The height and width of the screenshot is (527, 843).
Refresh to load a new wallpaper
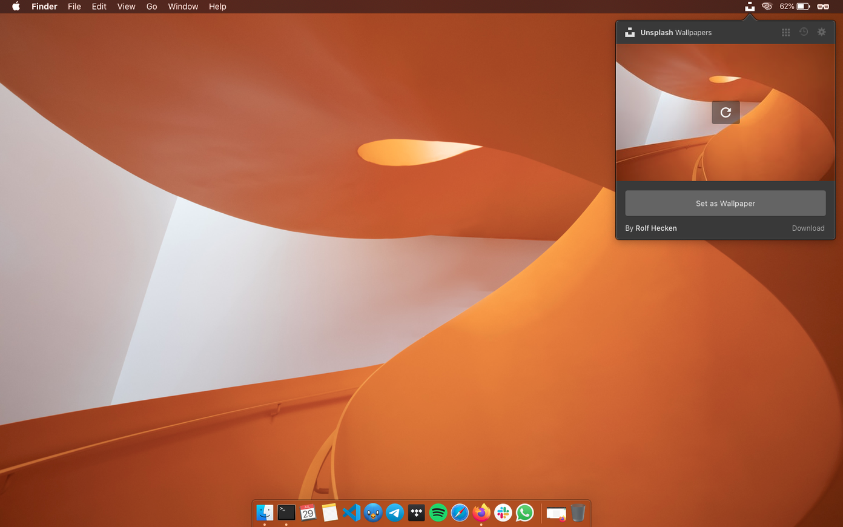coord(725,112)
